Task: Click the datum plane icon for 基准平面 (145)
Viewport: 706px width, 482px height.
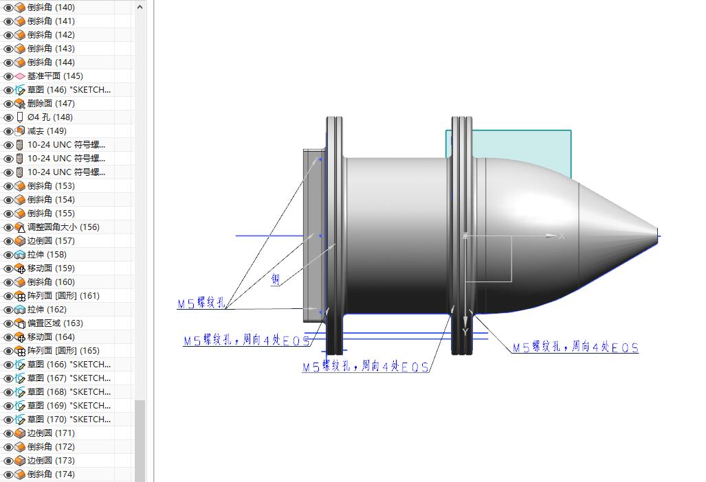Action: pyautogui.click(x=20, y=76)
